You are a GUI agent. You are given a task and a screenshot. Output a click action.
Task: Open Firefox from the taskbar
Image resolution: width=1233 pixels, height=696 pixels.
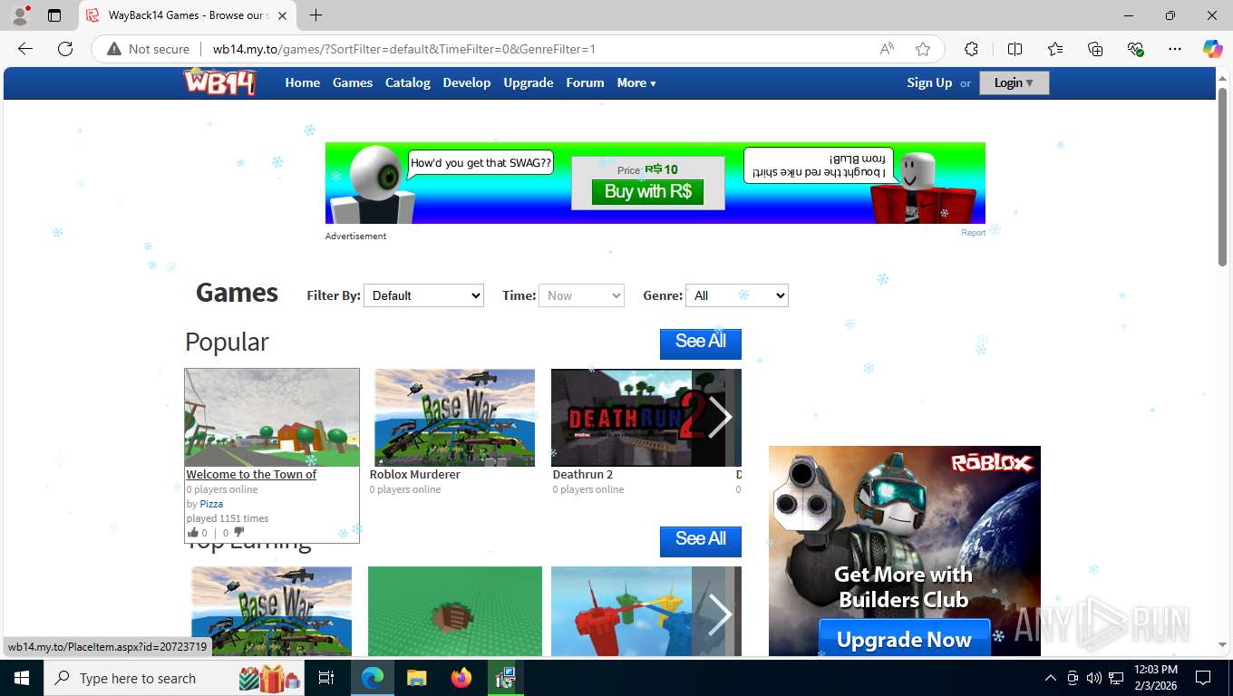461,678
